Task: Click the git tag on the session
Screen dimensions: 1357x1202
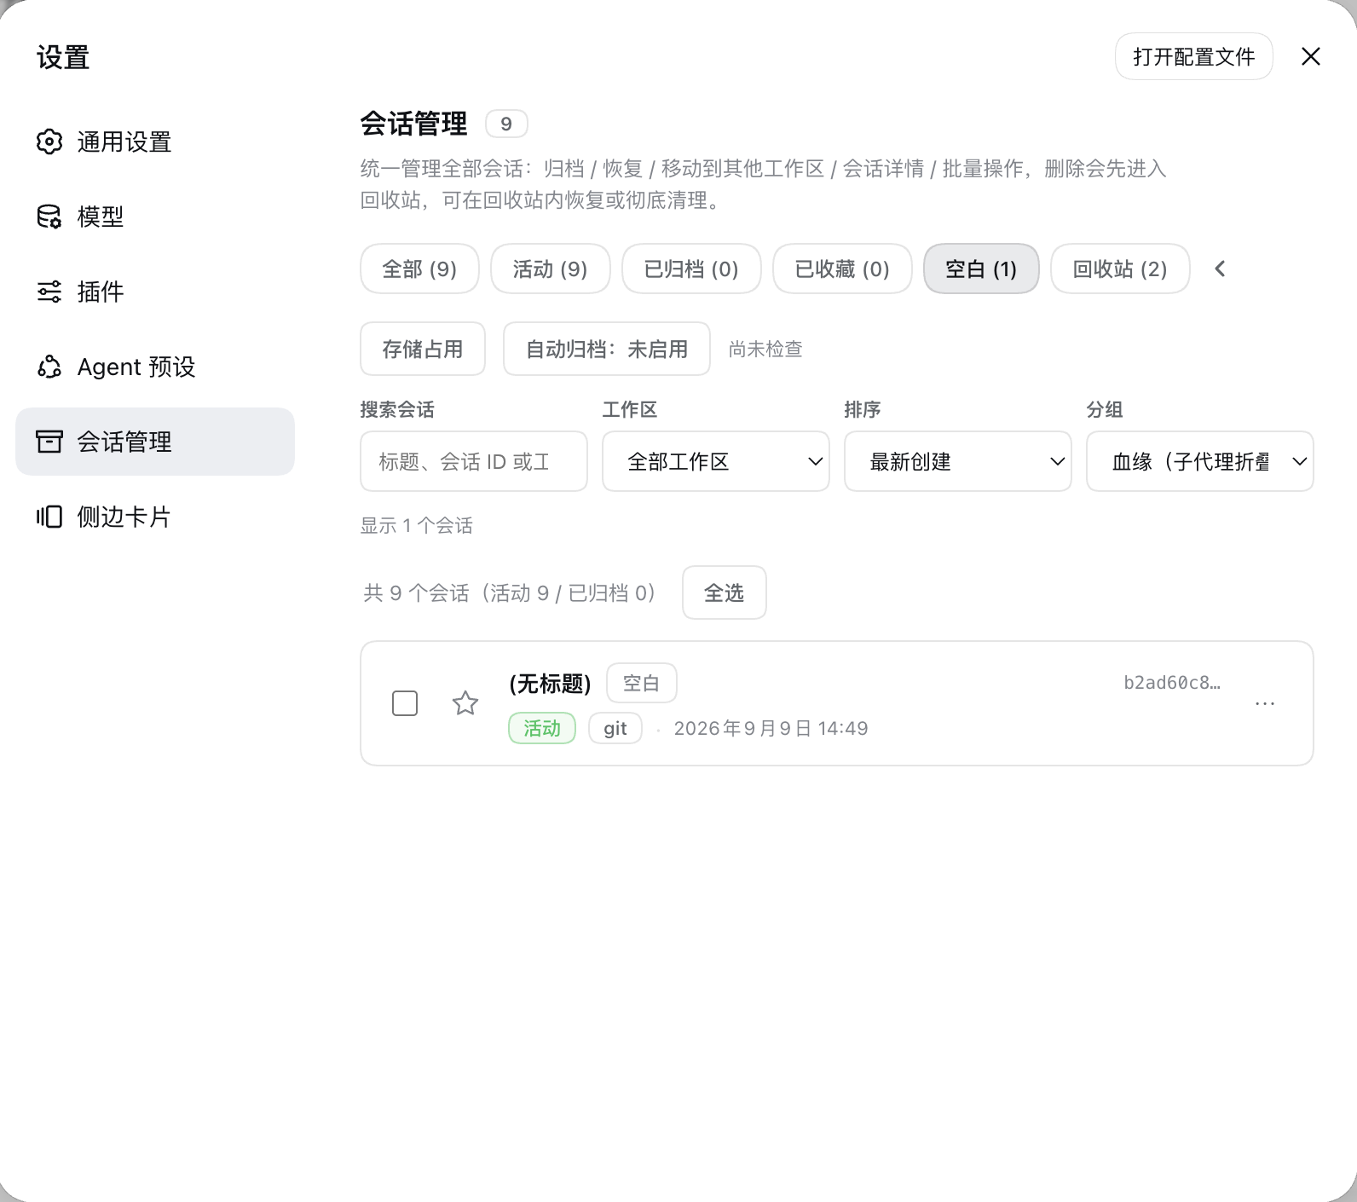Action: [615, 728]
